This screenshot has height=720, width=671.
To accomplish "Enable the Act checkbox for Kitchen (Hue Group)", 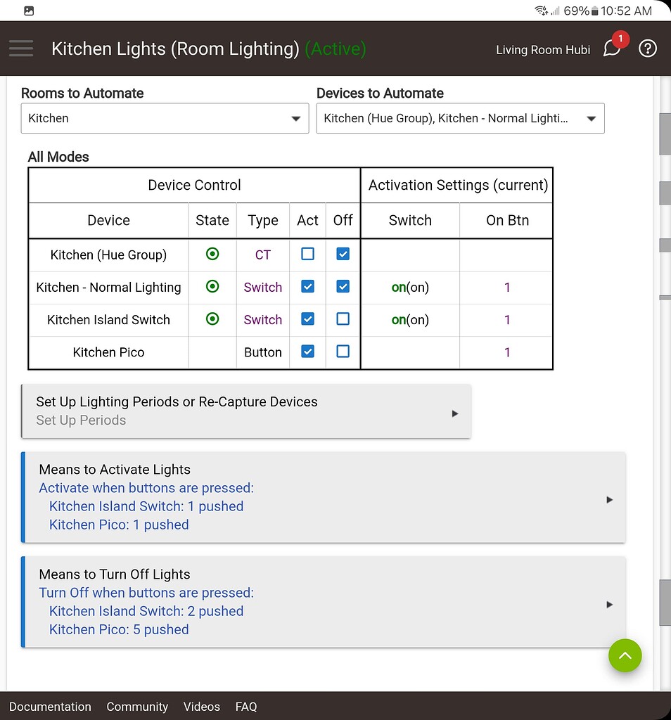I will [307, 254].
